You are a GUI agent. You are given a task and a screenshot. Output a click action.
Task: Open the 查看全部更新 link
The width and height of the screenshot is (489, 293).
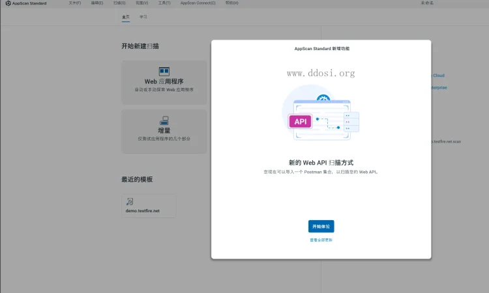point(321,240)
